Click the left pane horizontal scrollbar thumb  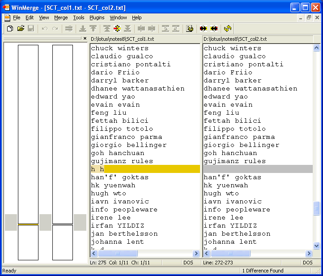coord(118,253)
